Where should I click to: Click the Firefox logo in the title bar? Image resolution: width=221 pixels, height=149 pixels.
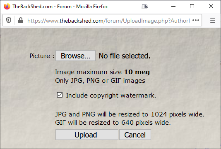click(7, 7)
